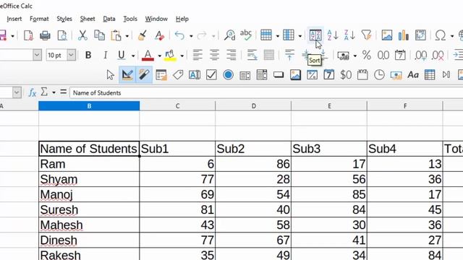Toggle align left
This screenshot has height=260, width=463.
click(197, 55)
